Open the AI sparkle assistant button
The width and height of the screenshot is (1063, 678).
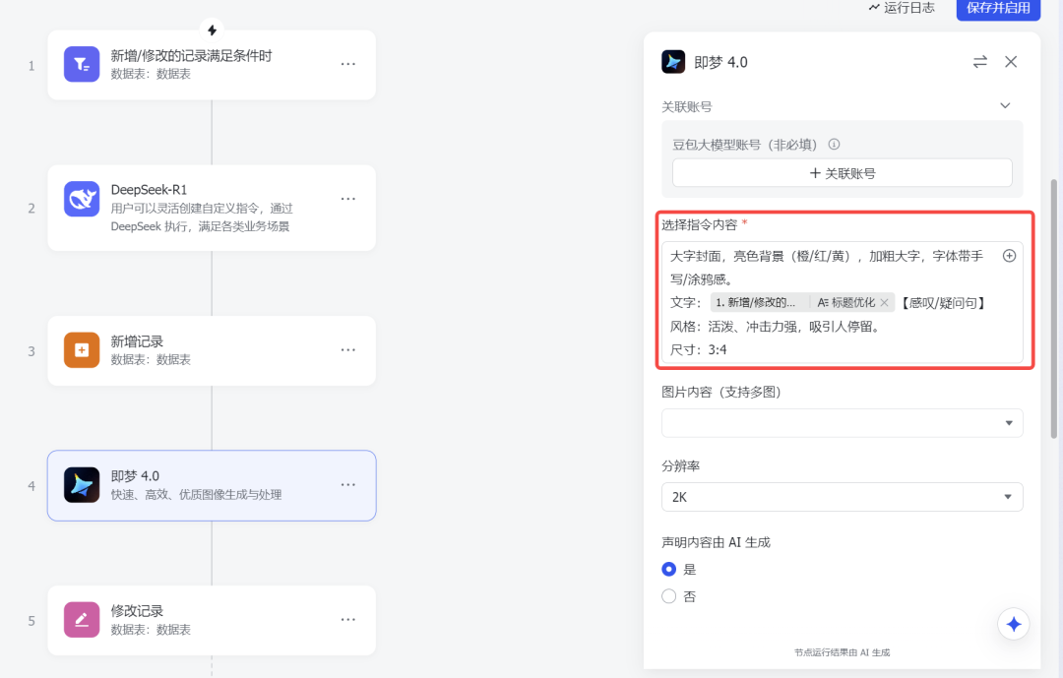tap(1013, 623)
